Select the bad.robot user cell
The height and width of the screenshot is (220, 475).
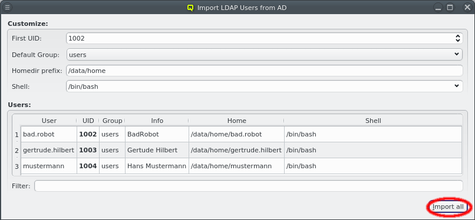(x=49, y=134)
